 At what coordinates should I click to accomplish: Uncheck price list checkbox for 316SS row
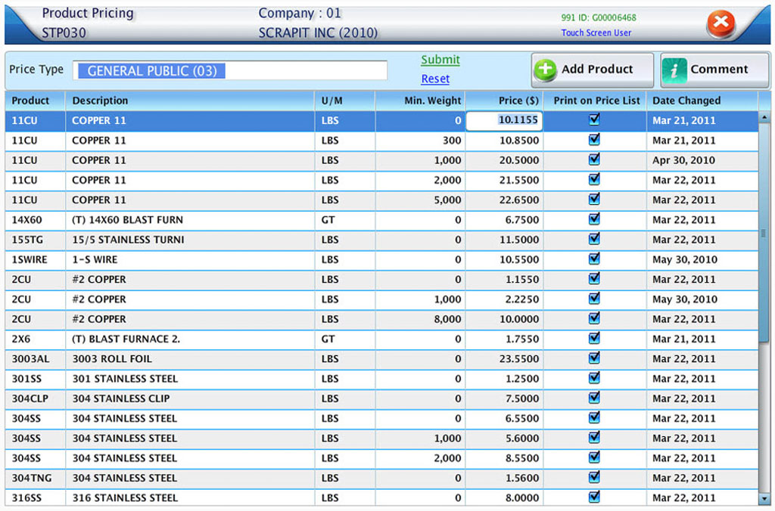(x=594, y=497)
